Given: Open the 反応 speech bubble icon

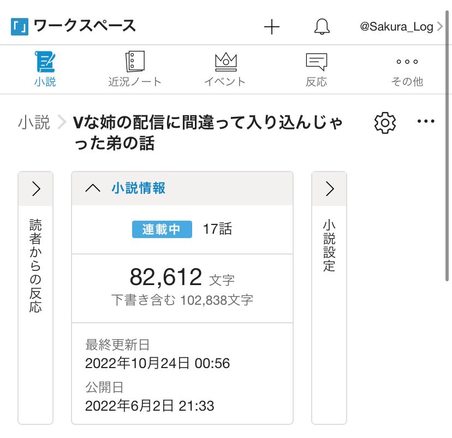Looking at the screenshot, I should (x=316, y=62).
